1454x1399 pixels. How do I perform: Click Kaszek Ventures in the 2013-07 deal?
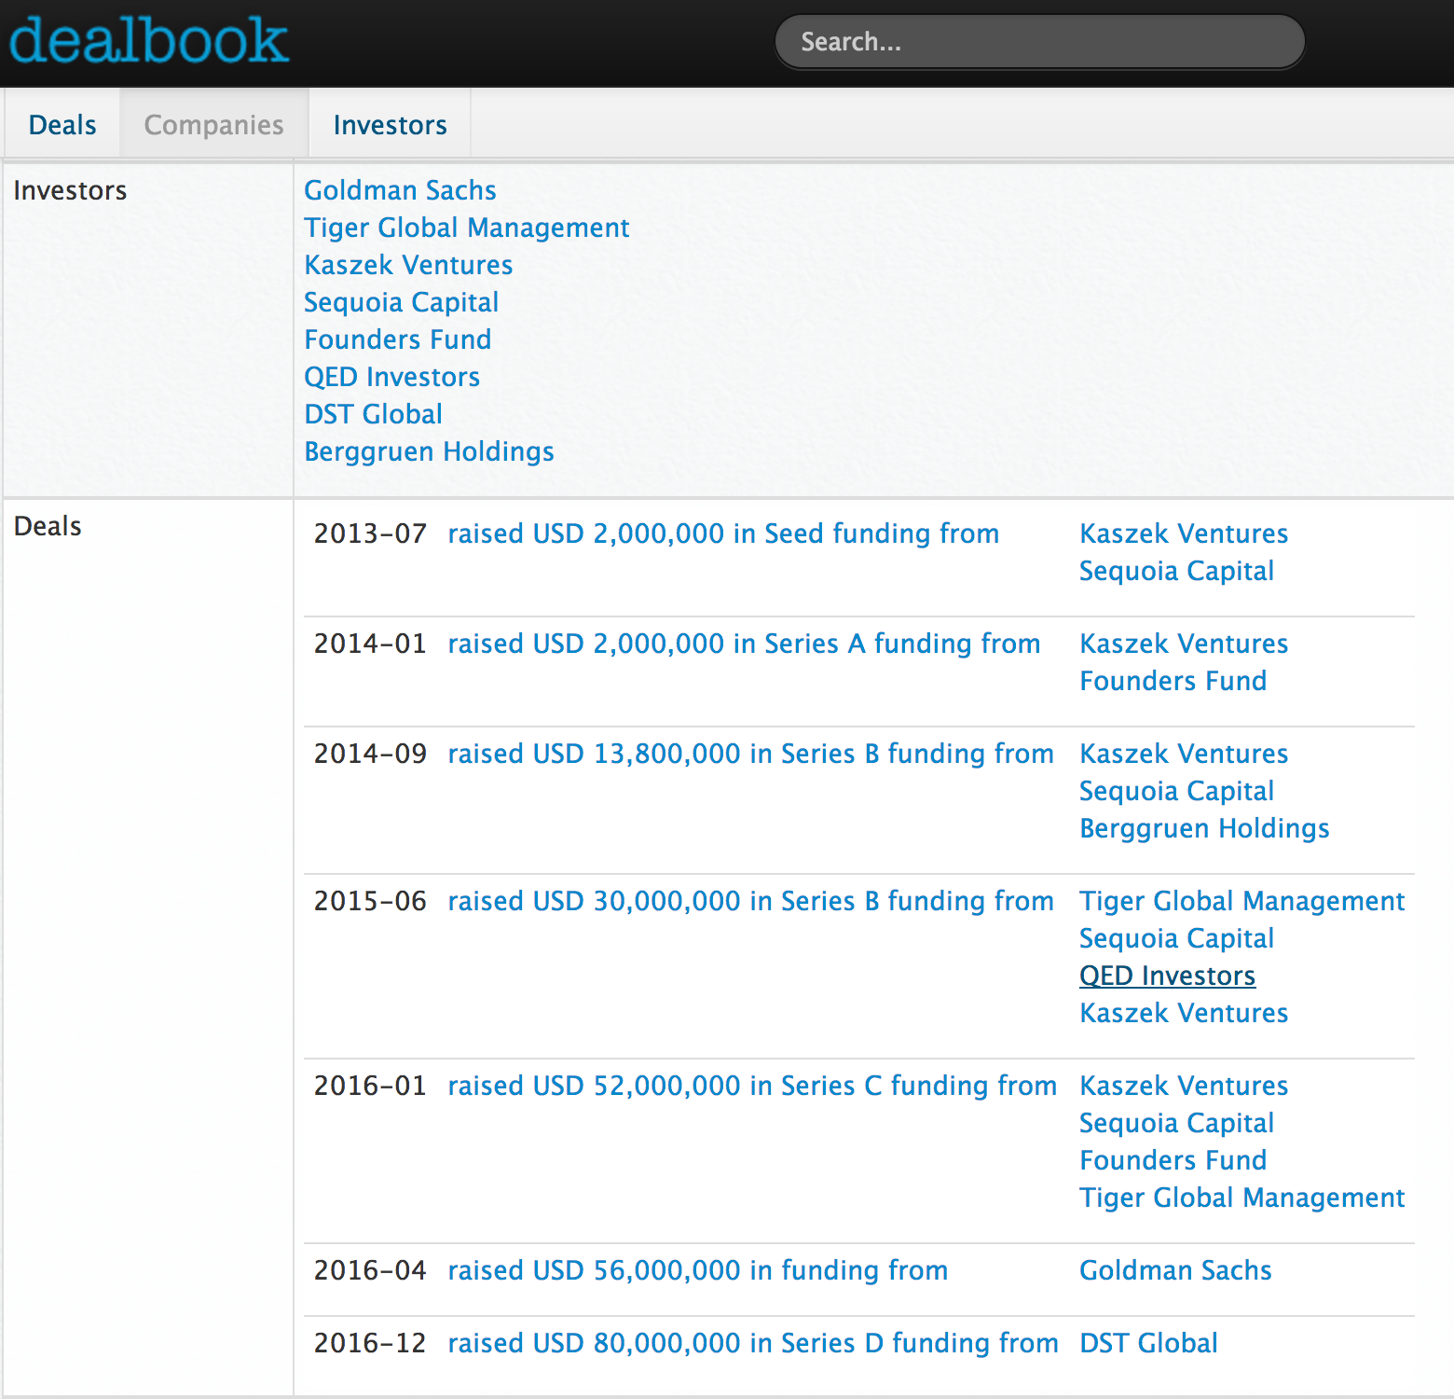[x=1184, y=533]
